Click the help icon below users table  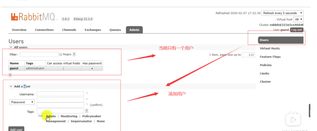10,75
